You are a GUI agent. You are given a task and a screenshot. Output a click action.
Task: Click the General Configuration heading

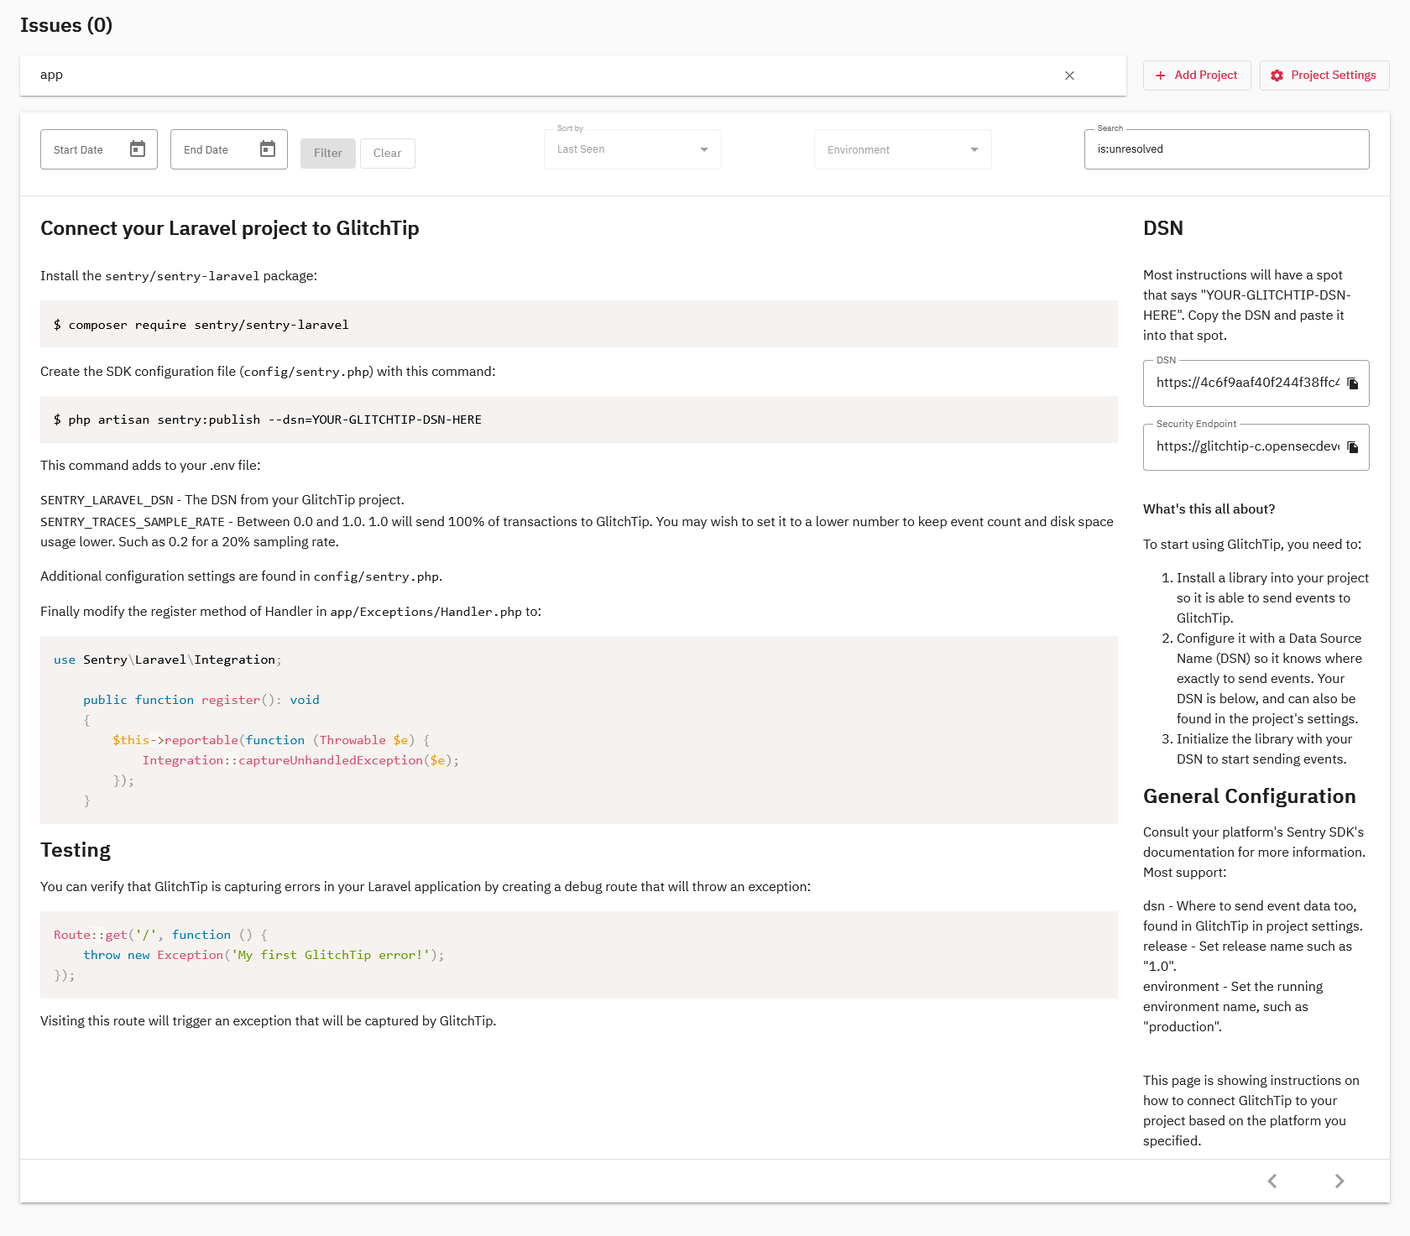tap(1250, 796)
